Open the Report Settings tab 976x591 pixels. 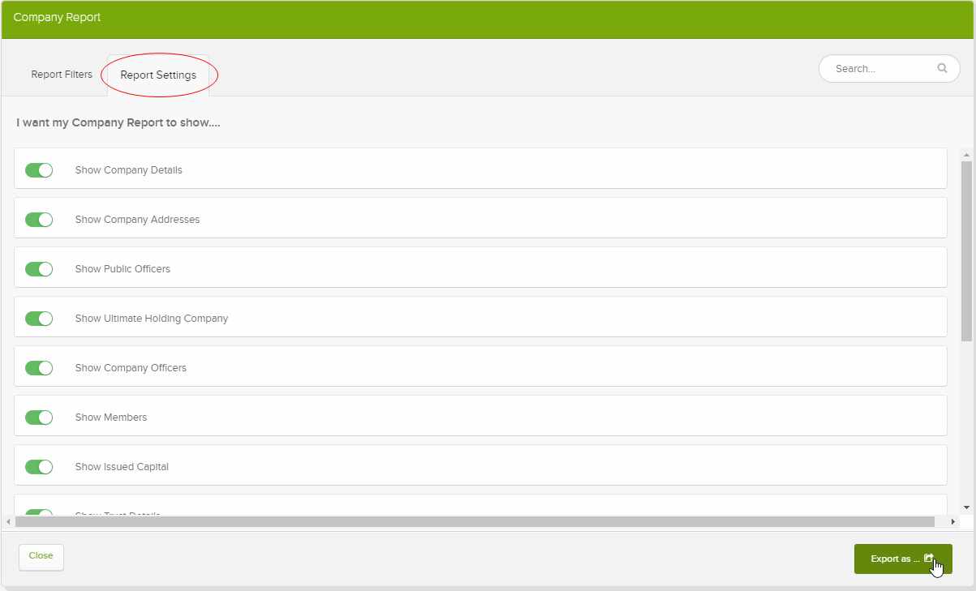point(158,75)
